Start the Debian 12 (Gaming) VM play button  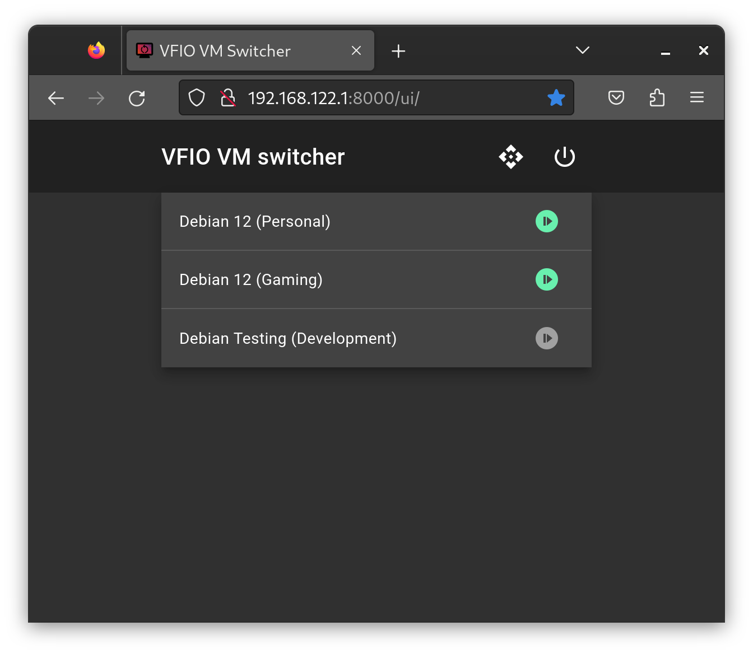[547, 279]
